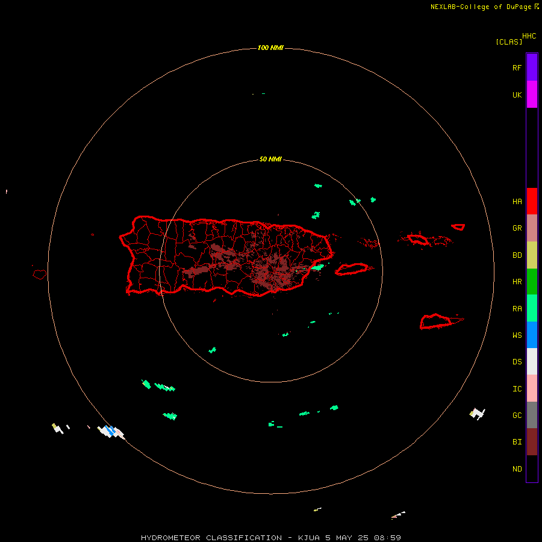The image size is (542, 542).
Task: Click the IC legend label
Action: click(x=517, y=389)
